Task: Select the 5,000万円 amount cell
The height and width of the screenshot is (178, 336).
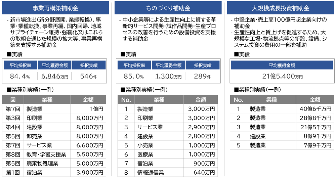Action: tap(88, 164)
